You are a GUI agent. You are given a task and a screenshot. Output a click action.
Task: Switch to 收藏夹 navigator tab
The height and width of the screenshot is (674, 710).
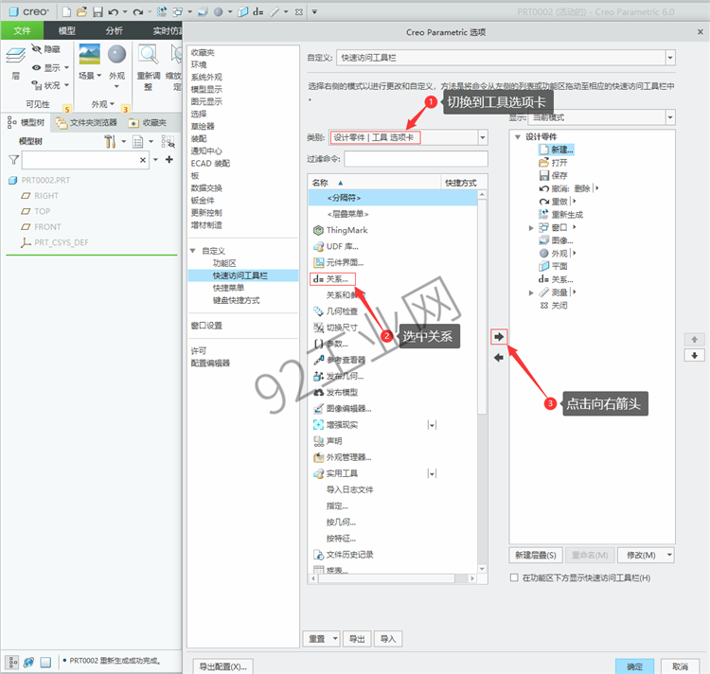pyautogui.click(x=148, y=123)
